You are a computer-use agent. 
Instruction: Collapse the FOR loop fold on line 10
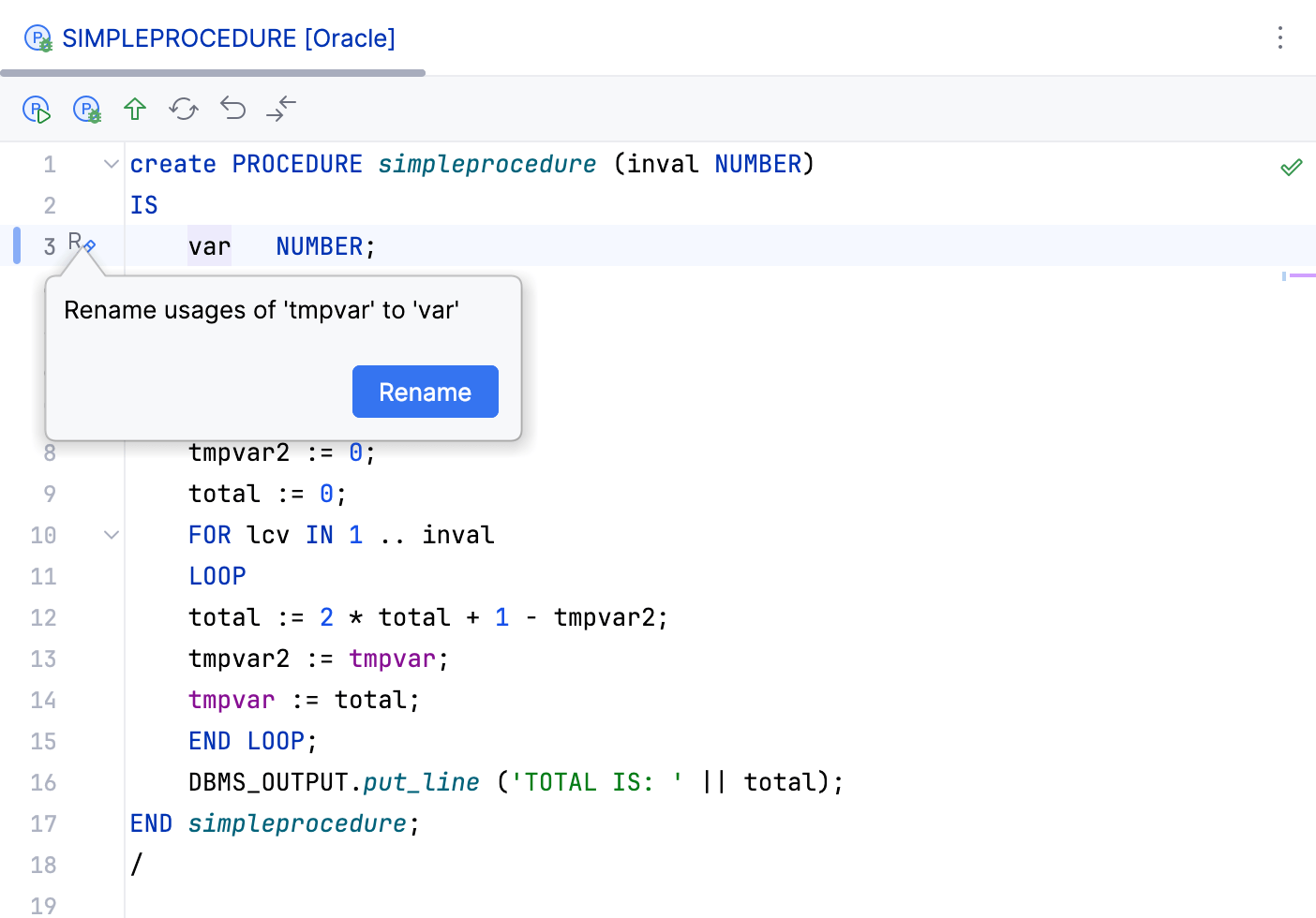(x=111, y=534)
